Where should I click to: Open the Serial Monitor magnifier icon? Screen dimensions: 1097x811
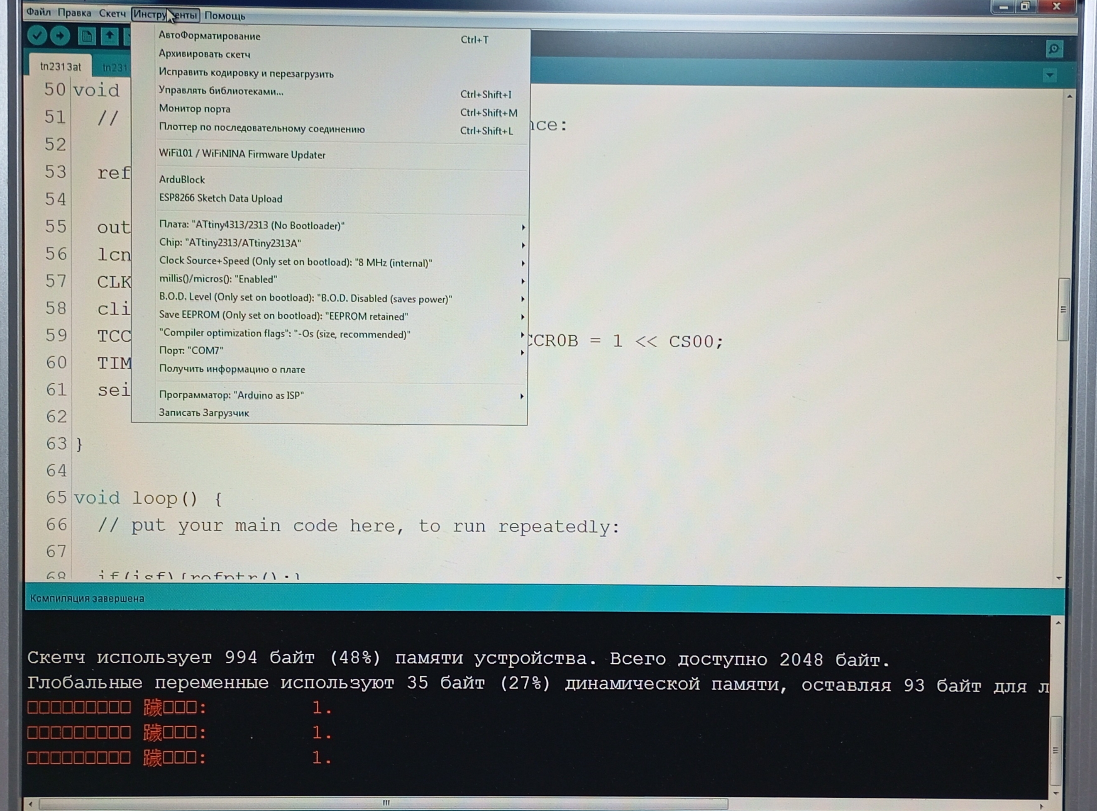tap(1054, 49)
